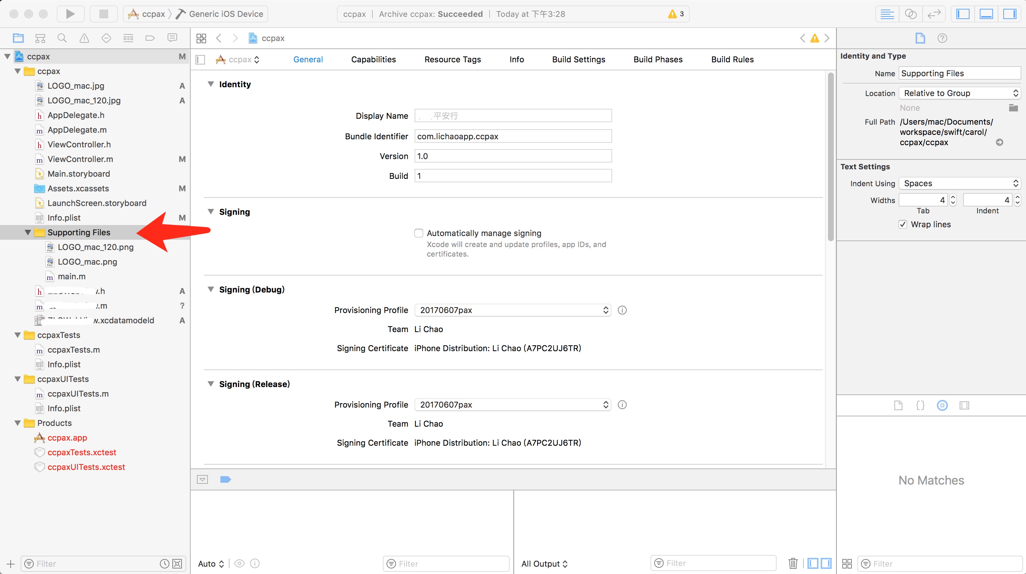1026x574 pixels.
Task: Toggle the Wrap lines checkbox
Action: (x=903, y=224)
